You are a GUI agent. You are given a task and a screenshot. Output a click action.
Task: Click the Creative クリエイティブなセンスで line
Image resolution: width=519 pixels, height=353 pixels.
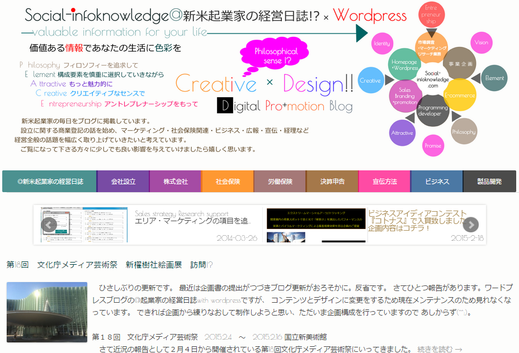click(91, 93)
